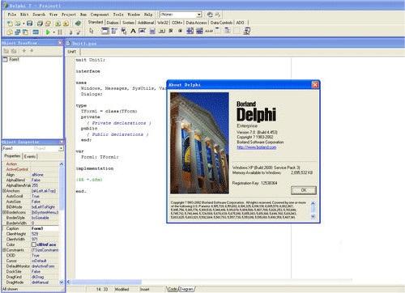
Task: Select the Label 'A' component in palette
Action: (133, 32)
